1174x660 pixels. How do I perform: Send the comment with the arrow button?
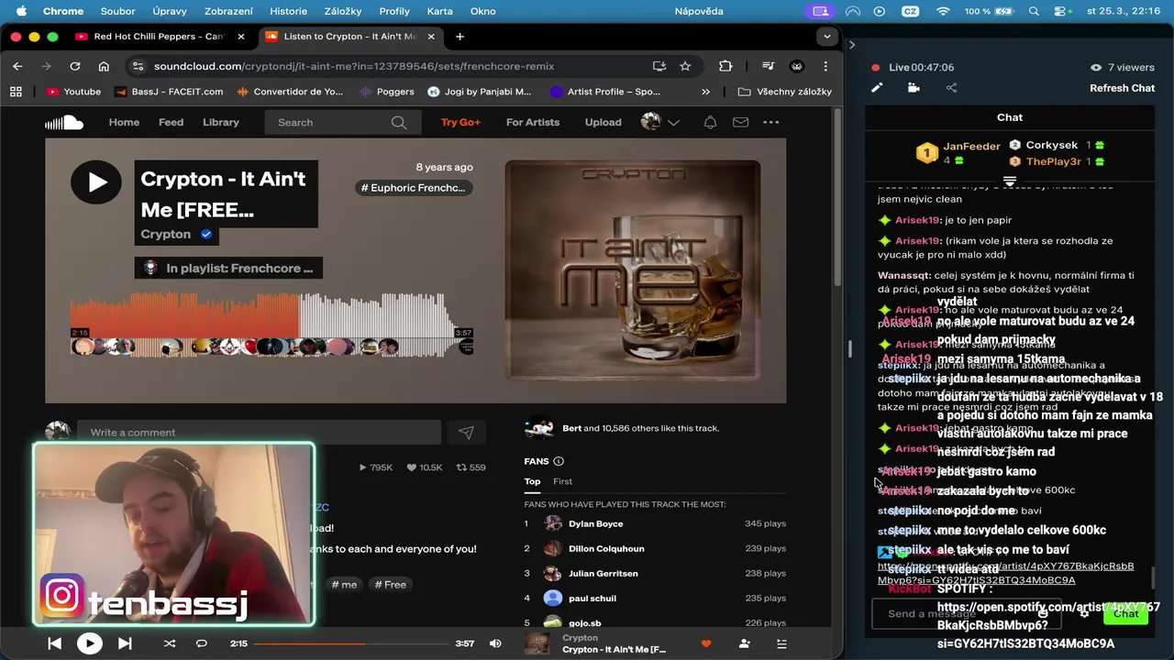466,433
